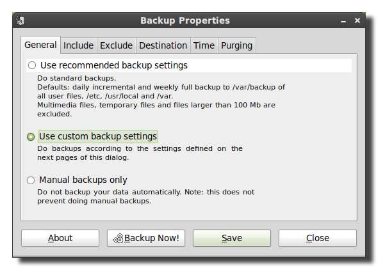Click the Save button
The width and height of the screenshot is (385, 275).
click(231, 238)
